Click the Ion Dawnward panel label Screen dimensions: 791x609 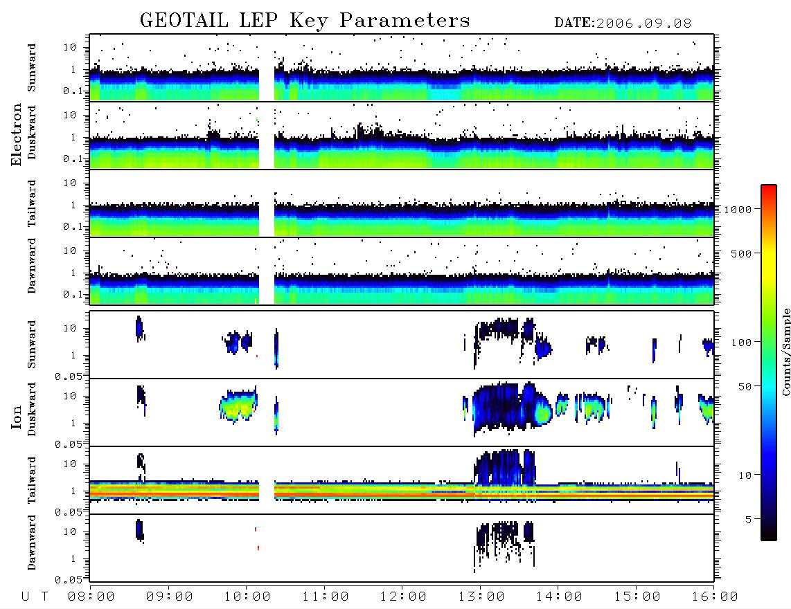tap(32, 543)
